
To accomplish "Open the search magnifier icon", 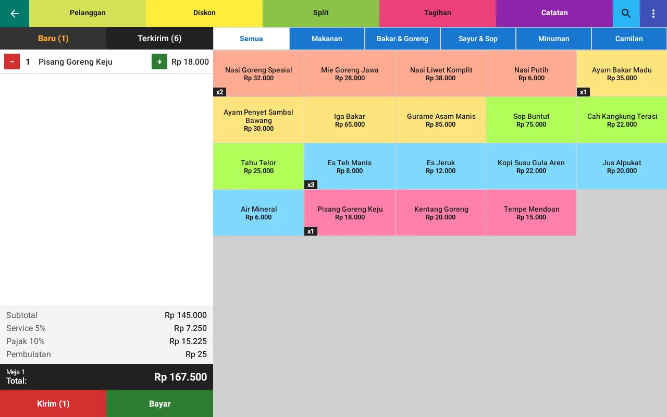I will pos(626,14).
